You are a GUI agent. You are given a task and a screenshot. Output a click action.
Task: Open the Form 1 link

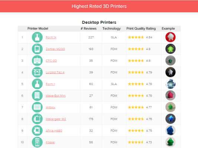pos(50,84)
